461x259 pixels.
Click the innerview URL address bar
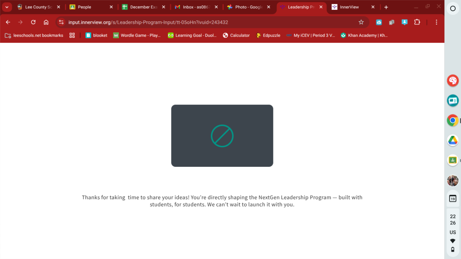pyautogui.click(x=212, y=22)
